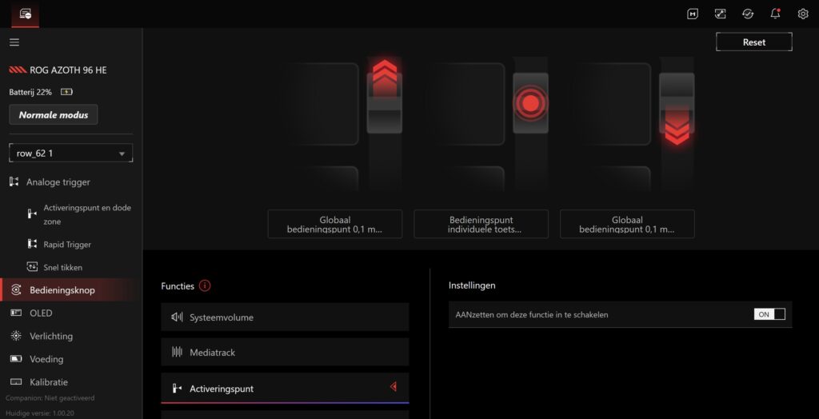Click the Normale modus button
This screenshot has width=819, height=419.
(x=54, y=114)
